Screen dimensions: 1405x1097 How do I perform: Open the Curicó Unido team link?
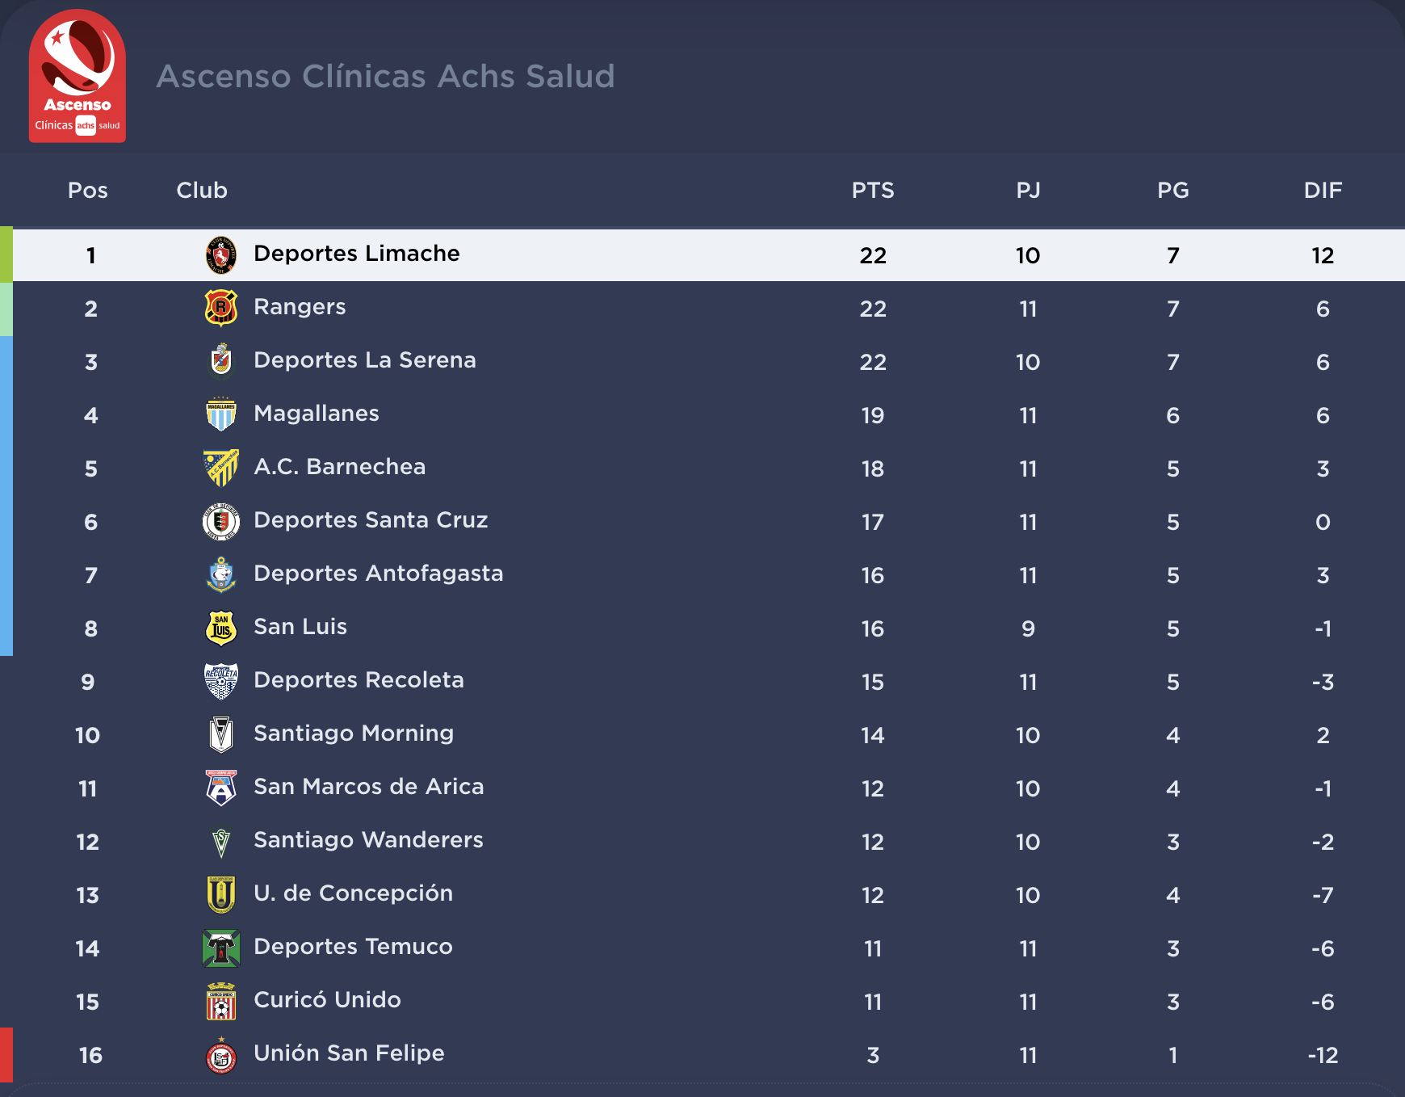pyautogui.click(x=327, y=1000)
